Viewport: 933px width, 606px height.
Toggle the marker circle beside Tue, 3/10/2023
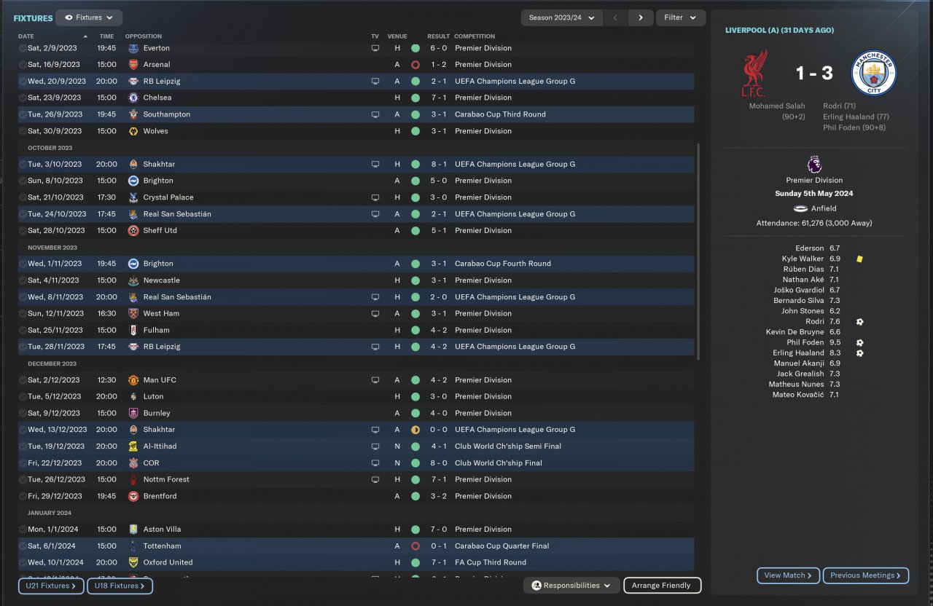click(22, 165)
